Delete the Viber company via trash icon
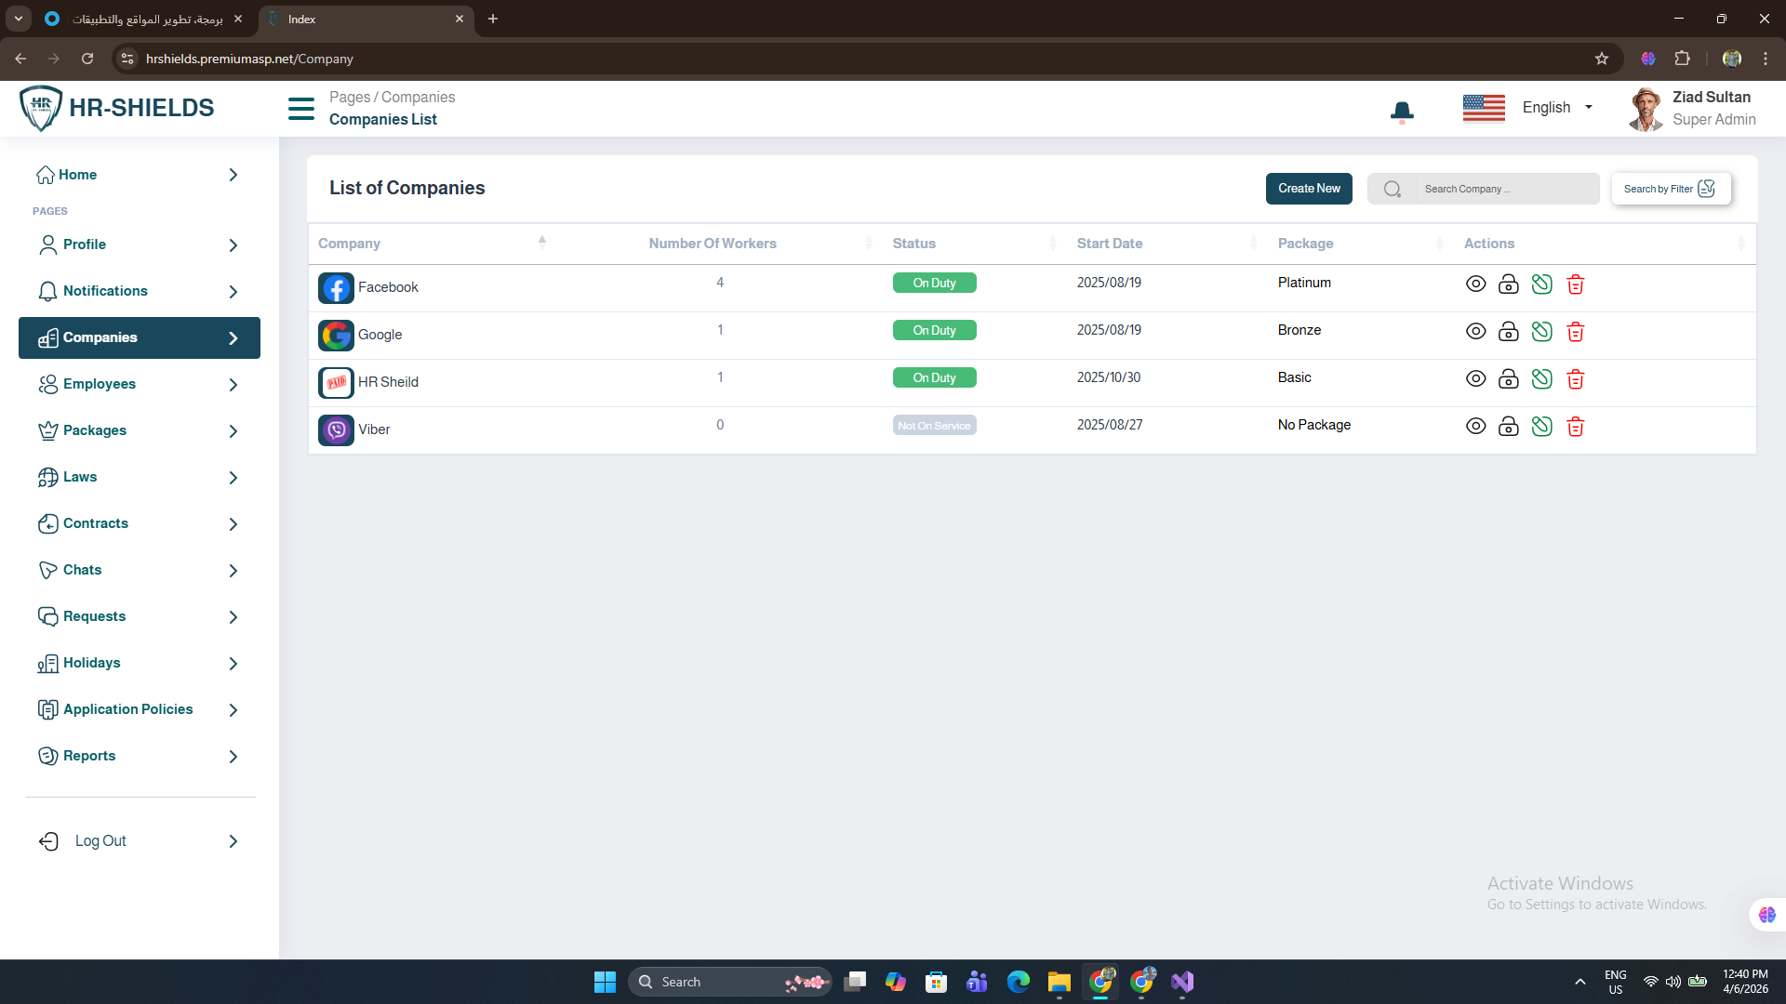Image resolution: width=1786 pixels, height=1004 pixels. (1575, 427)
